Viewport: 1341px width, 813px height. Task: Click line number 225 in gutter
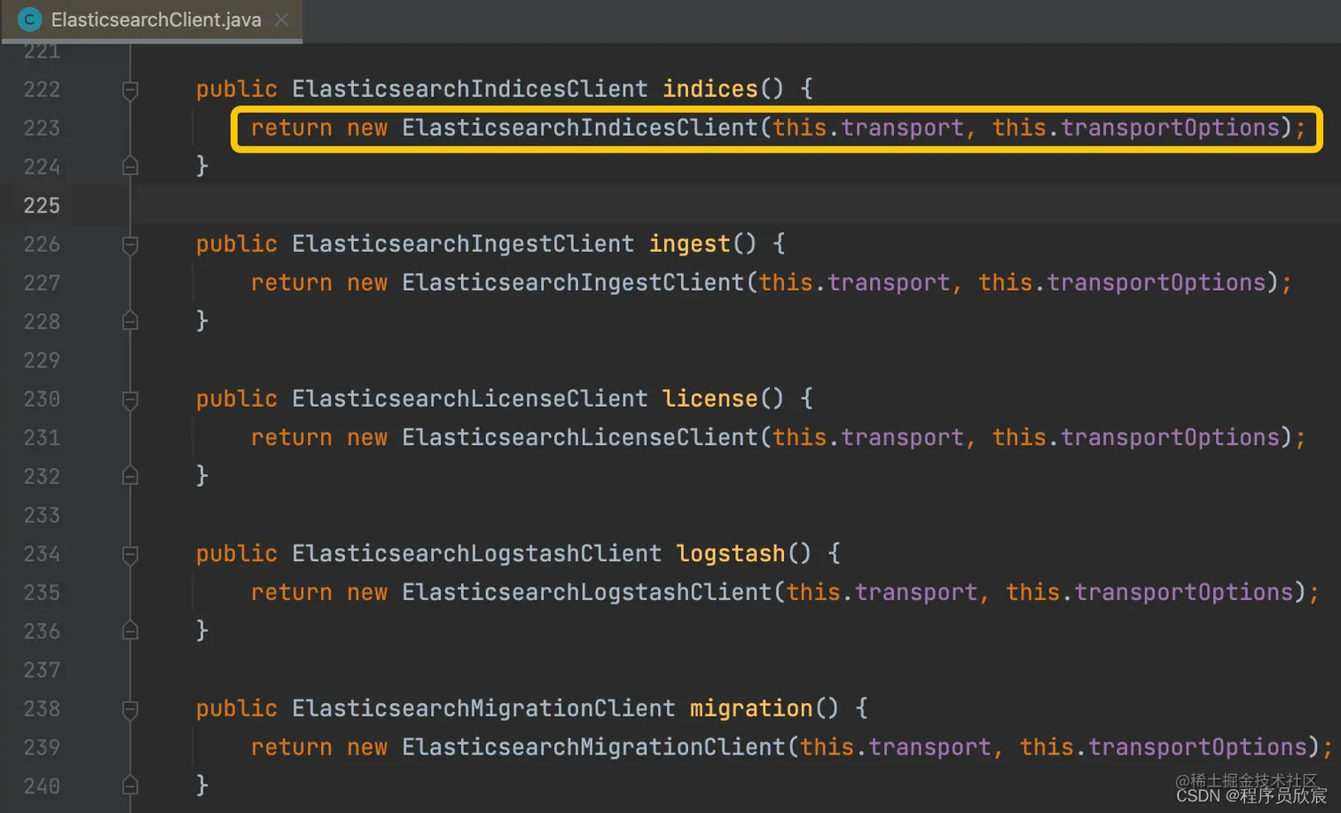(x=42, y=206)
